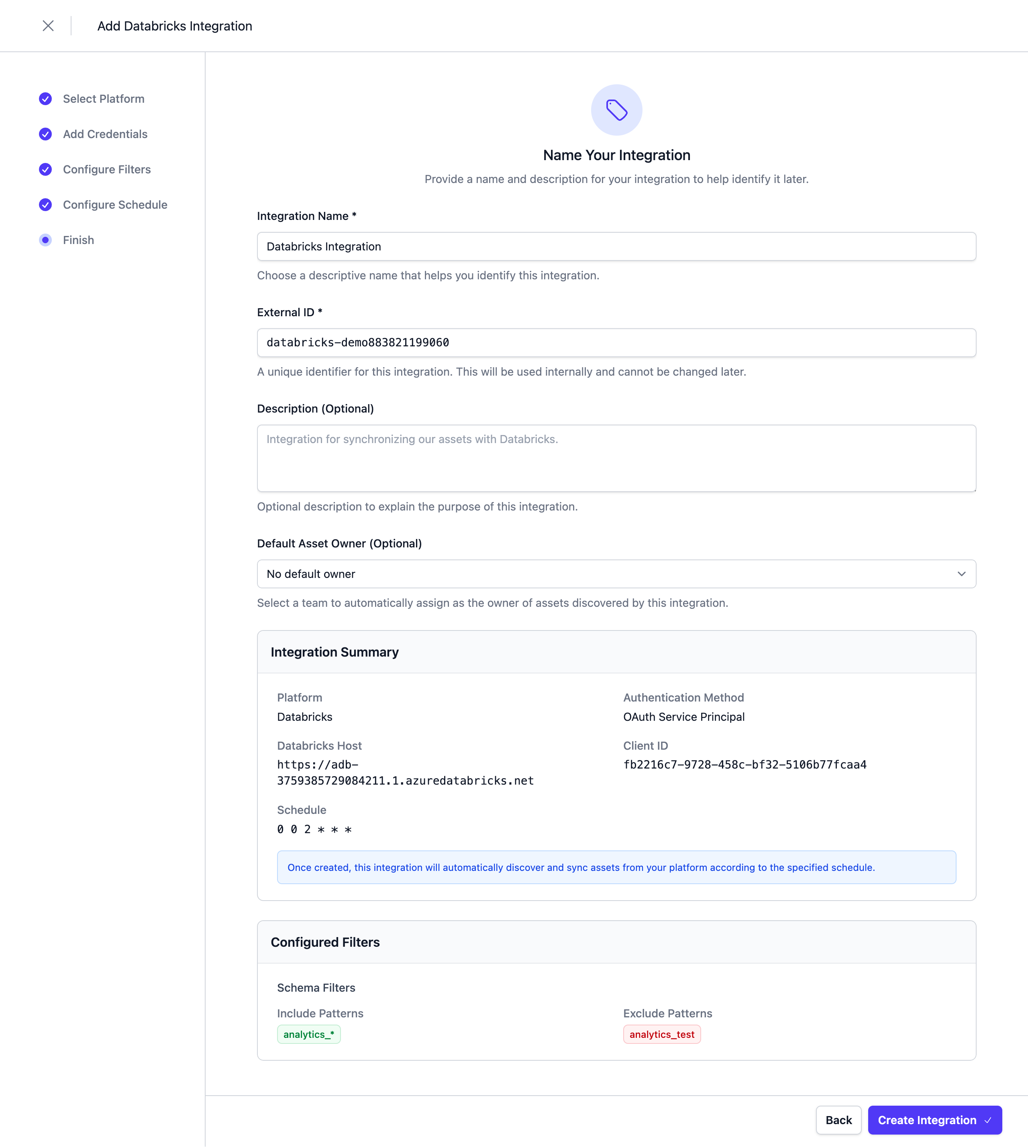Click the External ID field
The image size is (1028, 1147).
(x=616, y=342)
